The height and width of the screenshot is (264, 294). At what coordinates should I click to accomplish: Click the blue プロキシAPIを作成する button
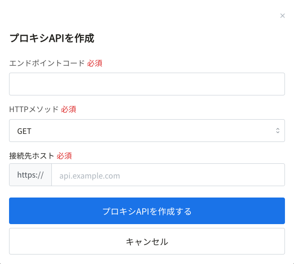[x=147, y=211]
